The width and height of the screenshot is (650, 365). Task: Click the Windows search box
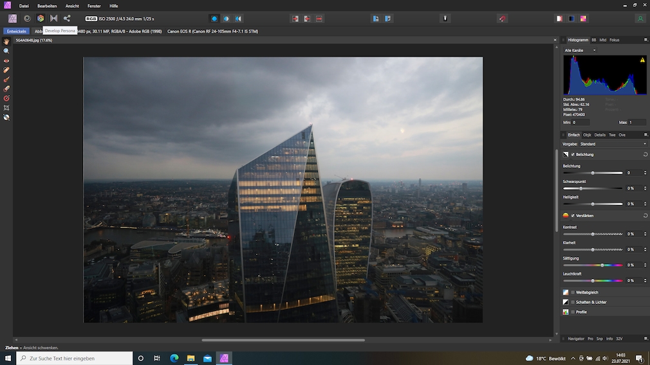point(75,358)
